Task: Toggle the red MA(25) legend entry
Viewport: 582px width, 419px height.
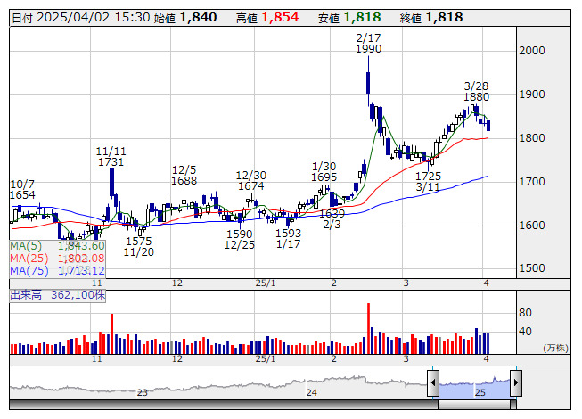Action: coord(58,258)
